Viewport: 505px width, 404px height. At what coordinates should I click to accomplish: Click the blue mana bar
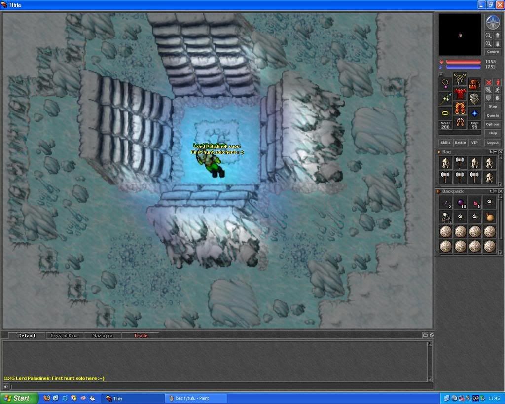click(464, 67)
